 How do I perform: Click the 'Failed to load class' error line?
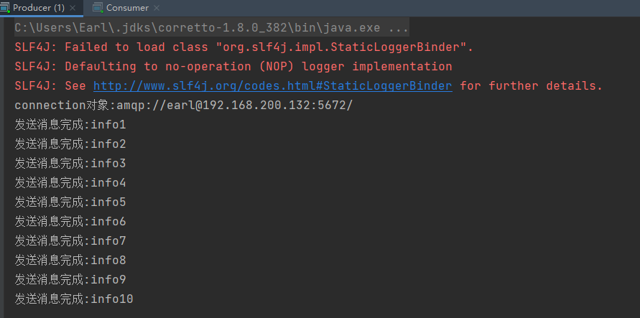[244, 47]
